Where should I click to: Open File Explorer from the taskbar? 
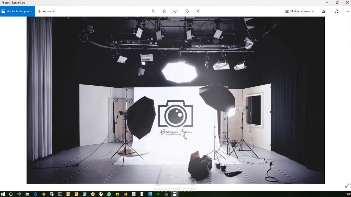[x=27, y=194]
